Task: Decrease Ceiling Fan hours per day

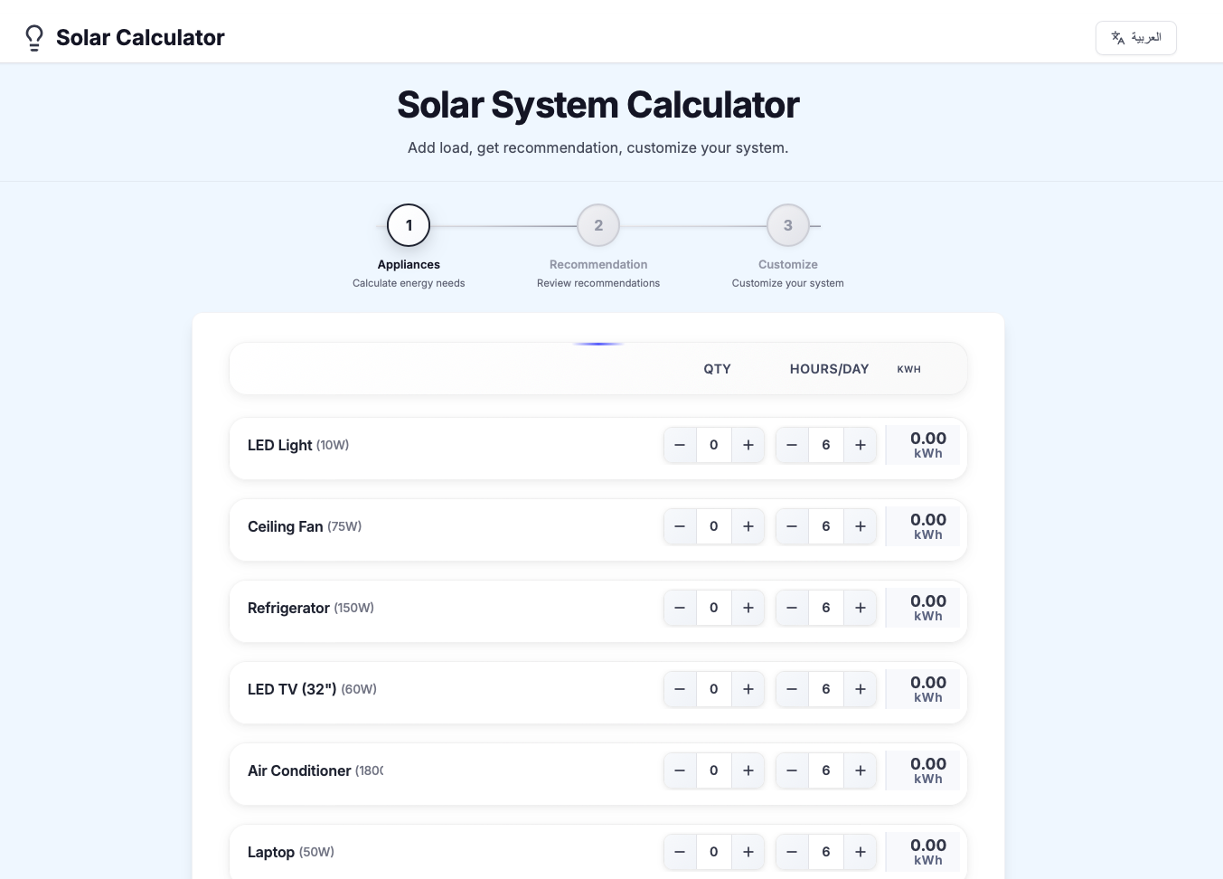Action: (791, 526)
